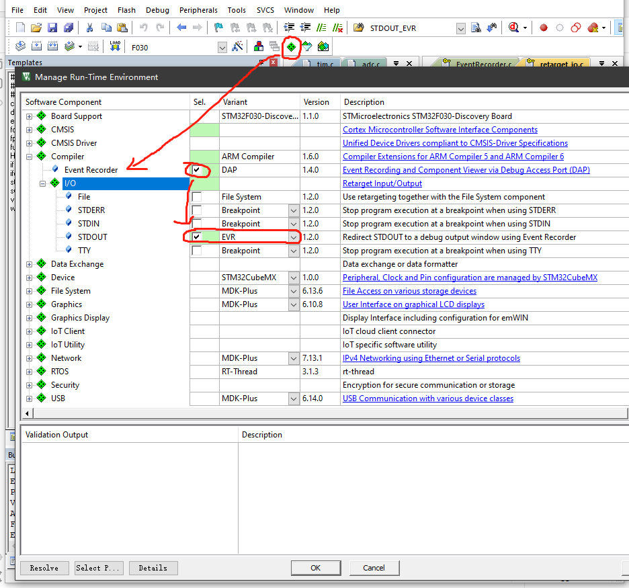This screenshot has height=588, width=629.
Task: Open Device variant STM32CubeMX dropdown
Action: [x=294, y=277]
